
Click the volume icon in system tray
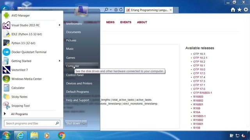pyautogui.click(x=243, y=136)
